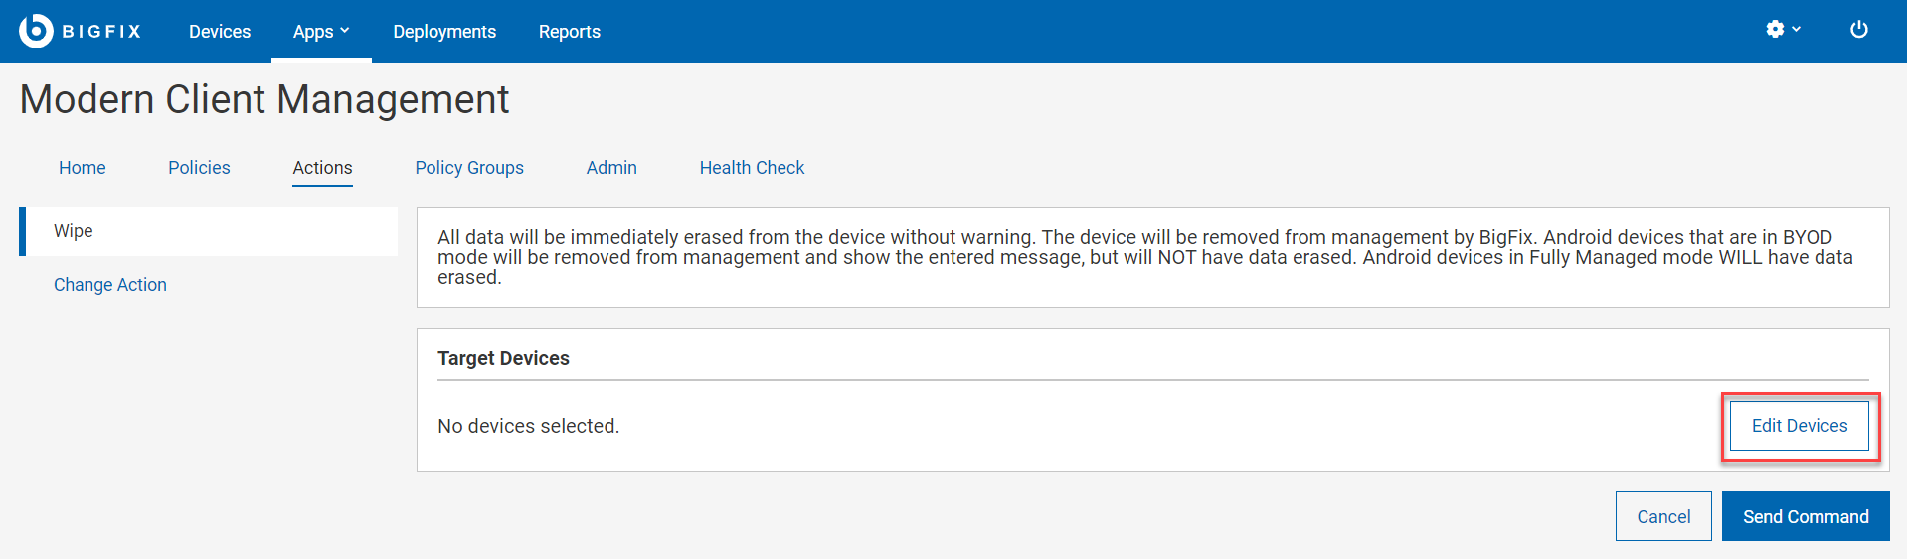Click the Change Action link

pos(110,285)
